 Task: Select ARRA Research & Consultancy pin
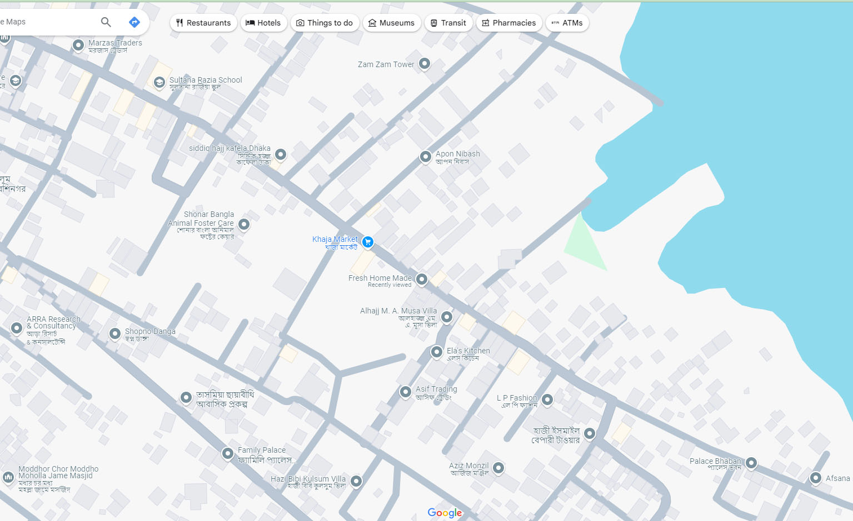[17, 328]
